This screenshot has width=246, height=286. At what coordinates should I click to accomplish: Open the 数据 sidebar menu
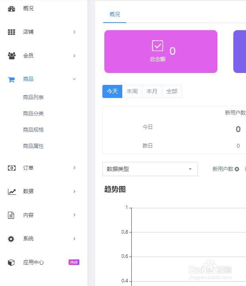point(28,191)
